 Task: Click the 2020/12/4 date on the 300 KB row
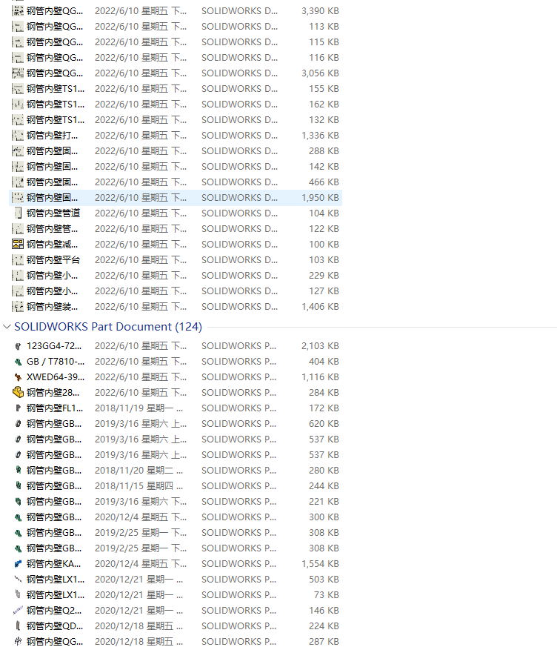tap(141, 517)
